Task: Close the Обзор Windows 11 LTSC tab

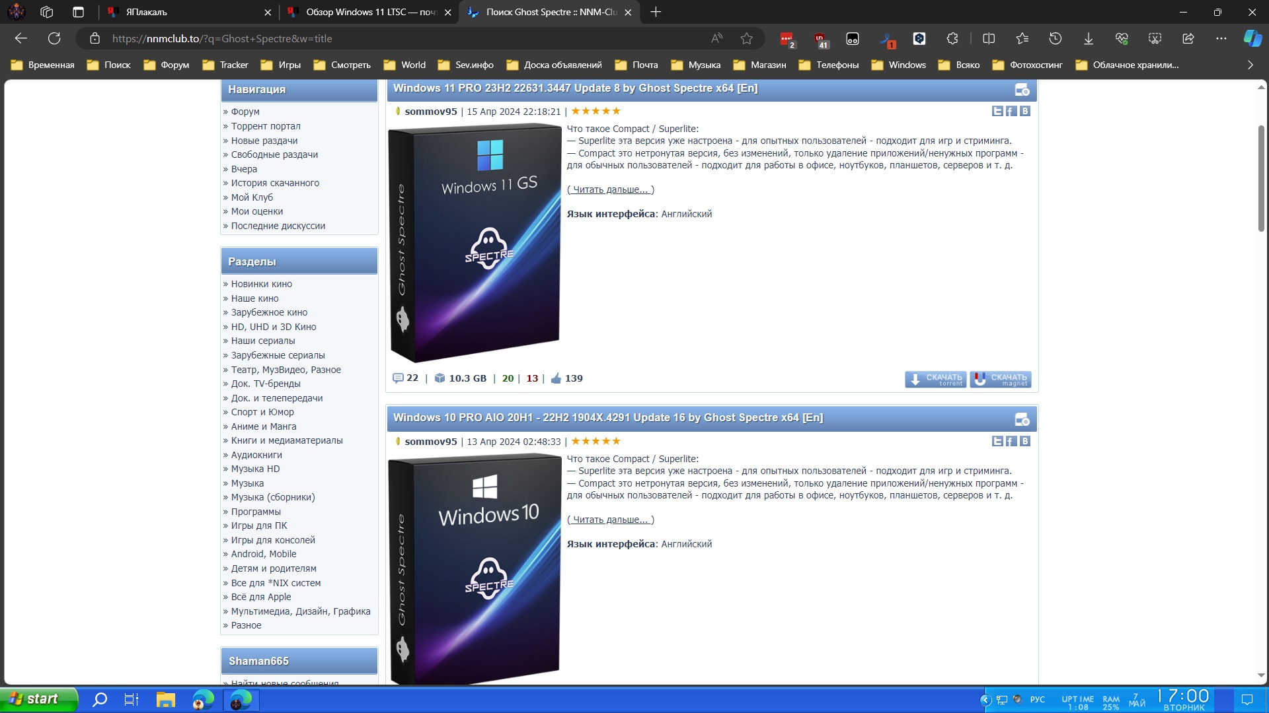Action: click(448, 12)
